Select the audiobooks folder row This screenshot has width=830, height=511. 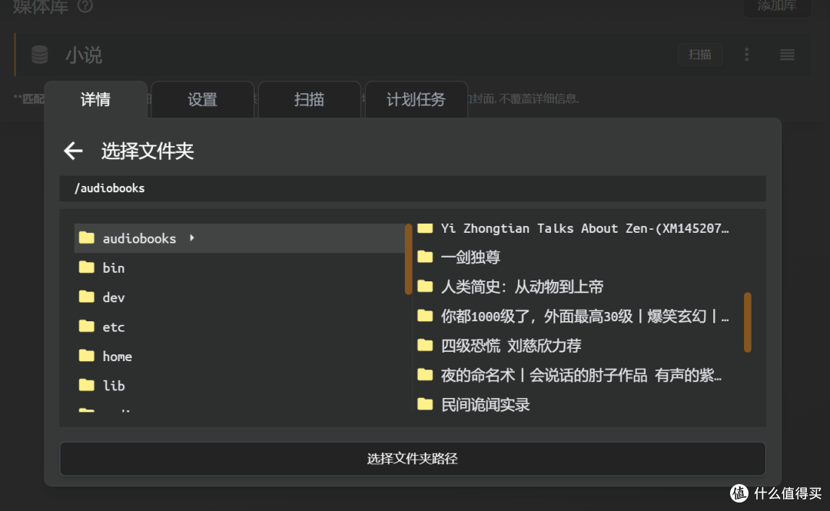click(239, 238)
